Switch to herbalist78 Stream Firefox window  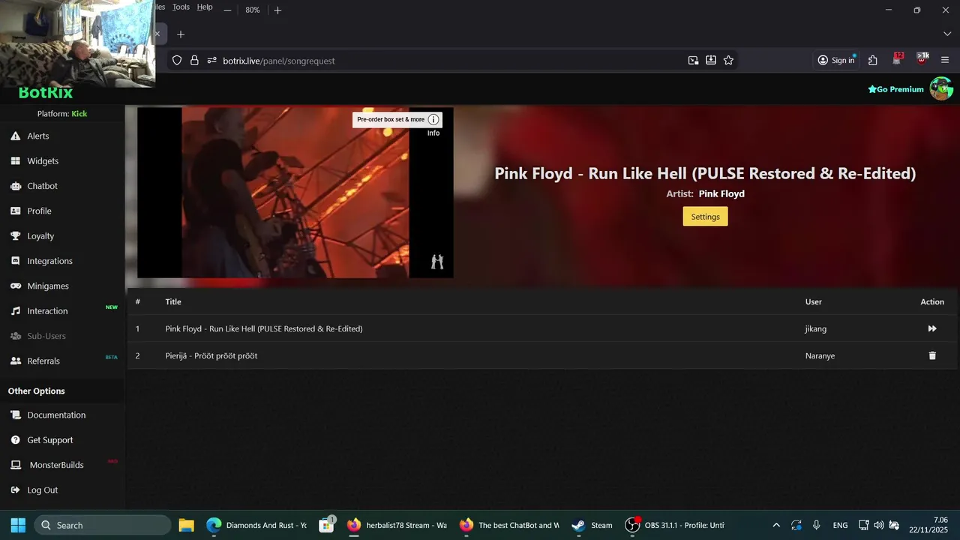click(397, 525)
